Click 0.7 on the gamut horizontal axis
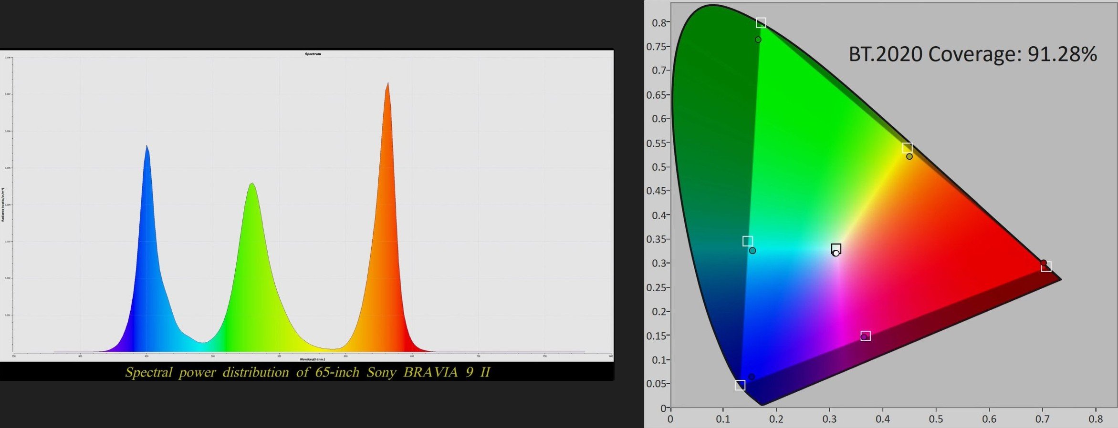Screen dimensions: 1118x428 1043,419
